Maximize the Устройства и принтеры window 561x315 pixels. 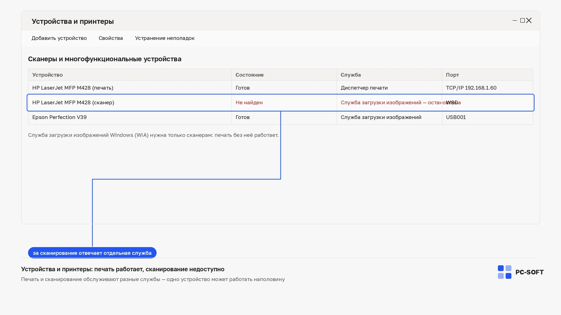[x=522, y=21]
